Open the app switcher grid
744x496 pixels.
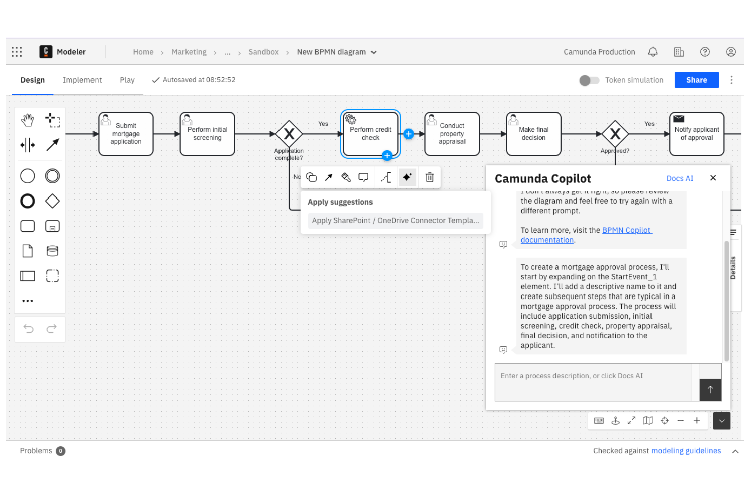point(17,52)
